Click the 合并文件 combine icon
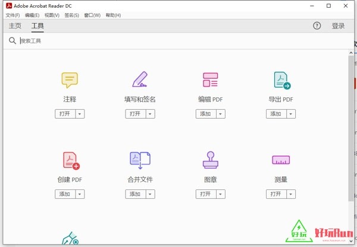 point(140,160)
